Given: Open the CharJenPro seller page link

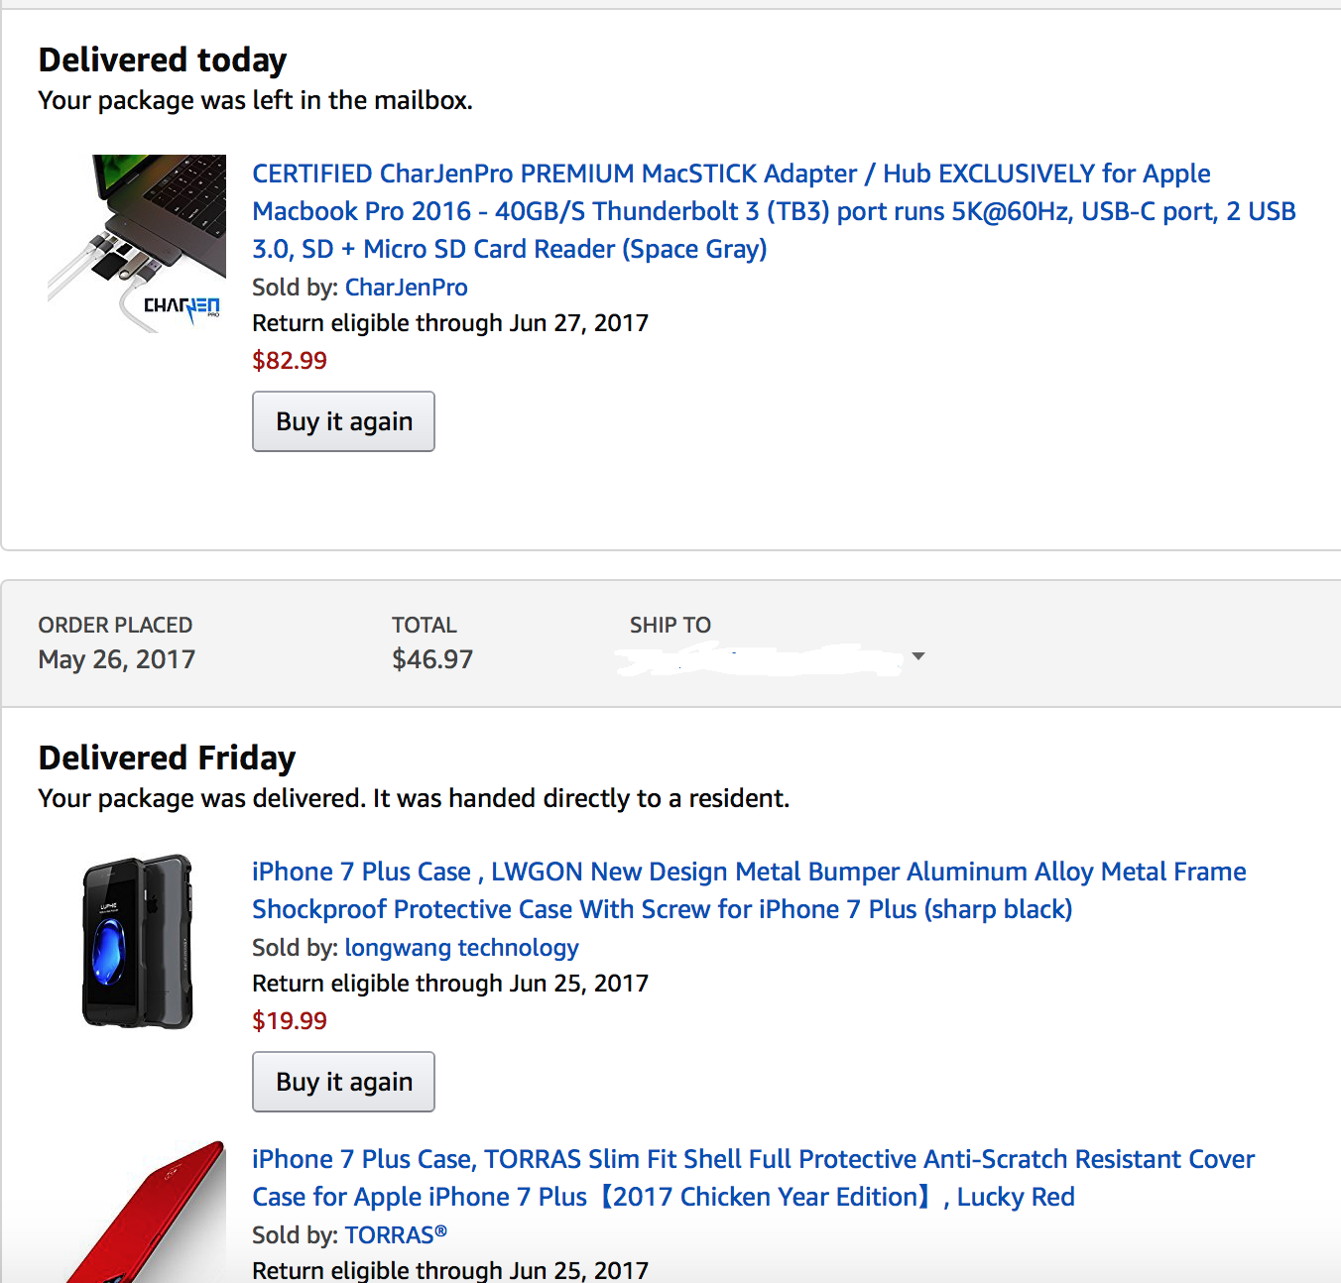Looking at the screenshot, I should pyautogui.click(x=407, y=288).
